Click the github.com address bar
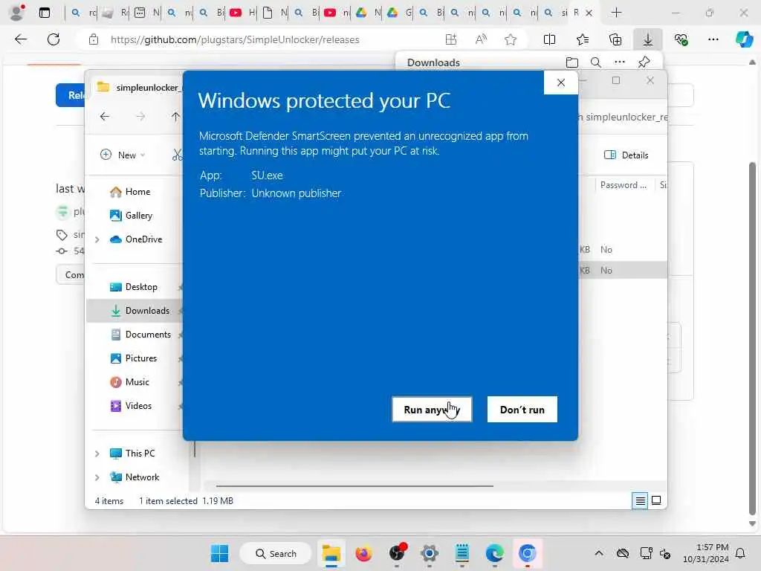Viewport: 761px width, 571px height. click(x=235, y=39)
